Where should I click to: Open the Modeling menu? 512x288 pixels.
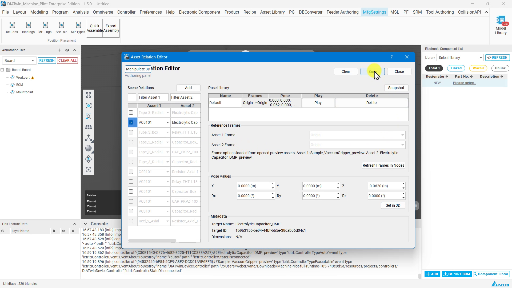(x=39, y=12)
